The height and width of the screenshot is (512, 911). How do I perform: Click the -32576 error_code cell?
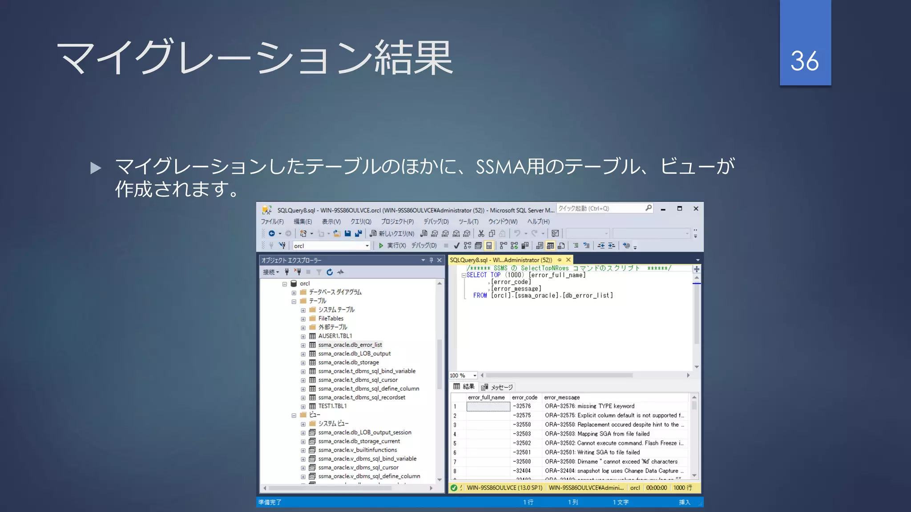[x=526, y=406]
